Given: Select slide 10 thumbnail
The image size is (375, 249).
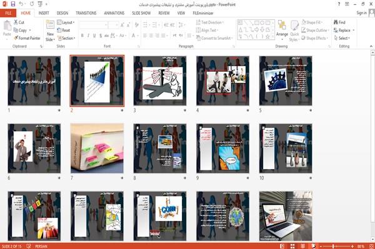Looking at the screenshot, I should click(x=286, y=149).
